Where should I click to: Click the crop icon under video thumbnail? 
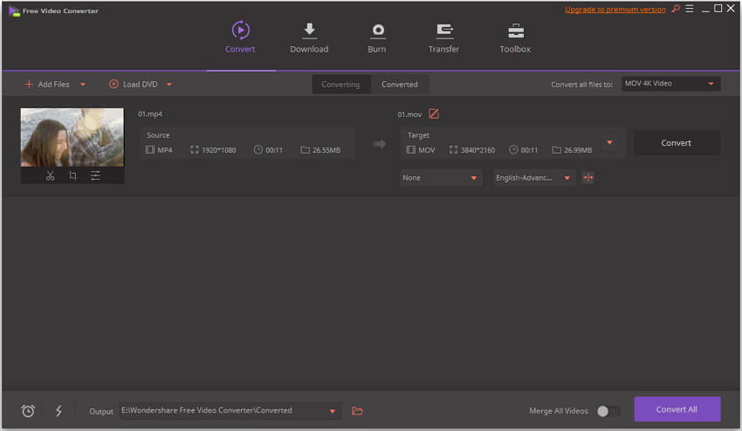(72, 175)
